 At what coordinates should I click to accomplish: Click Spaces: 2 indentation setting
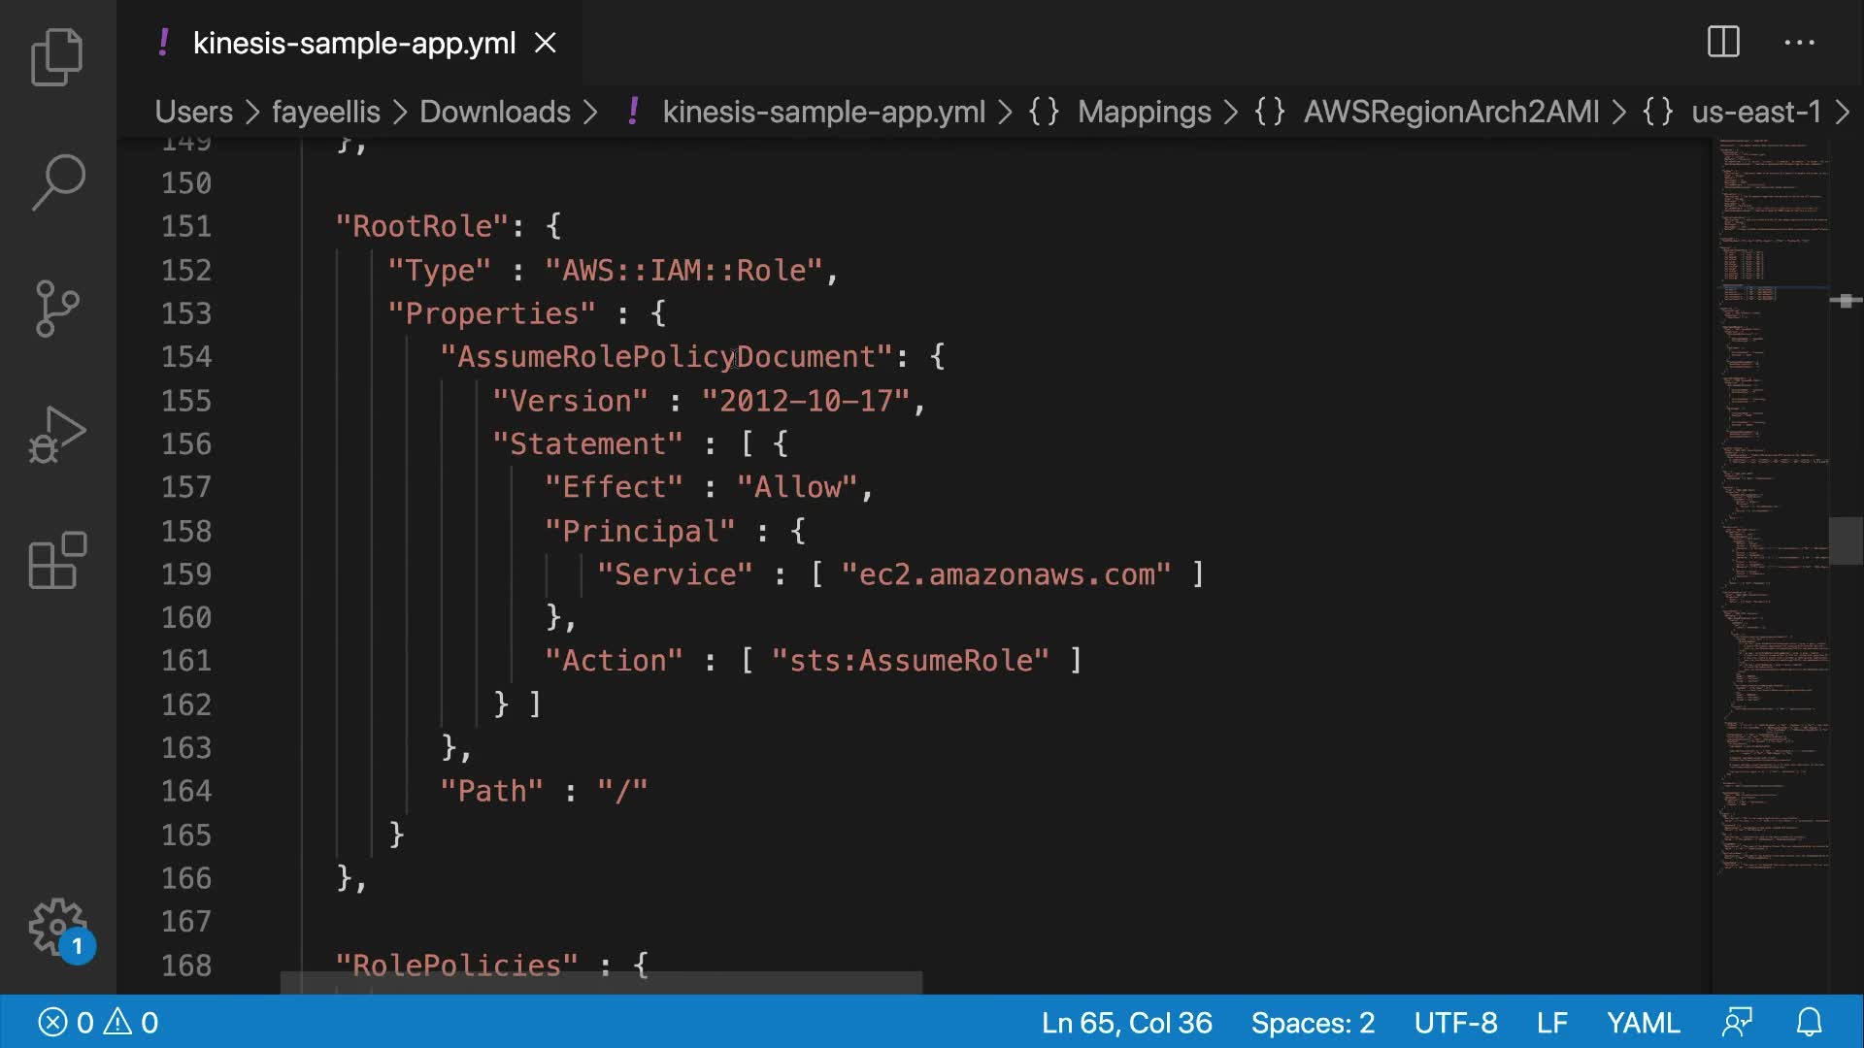click(x=1313, y=1022)
